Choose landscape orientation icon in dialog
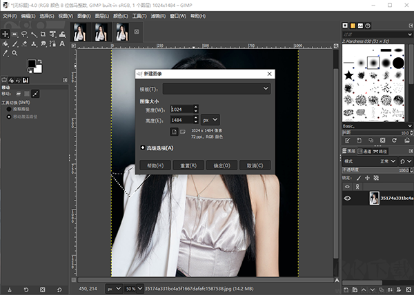This screenshot has width=414, height=295. [183, 132]
